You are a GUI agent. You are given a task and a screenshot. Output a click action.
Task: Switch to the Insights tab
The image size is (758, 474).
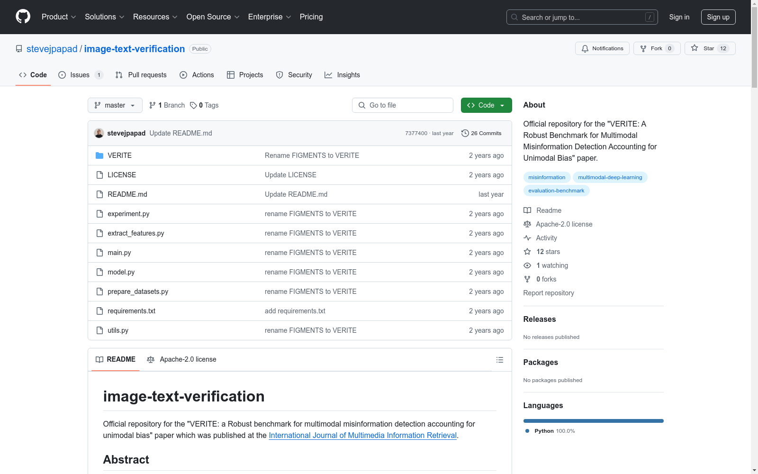[342, 75]
